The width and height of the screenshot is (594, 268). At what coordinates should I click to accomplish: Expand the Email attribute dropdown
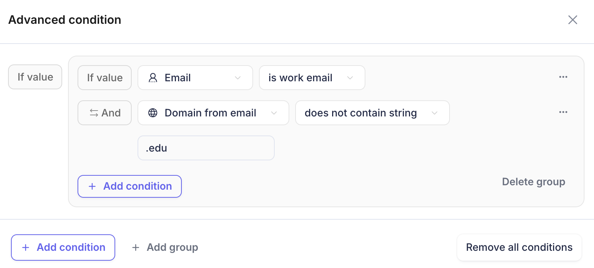coord(195,78)
